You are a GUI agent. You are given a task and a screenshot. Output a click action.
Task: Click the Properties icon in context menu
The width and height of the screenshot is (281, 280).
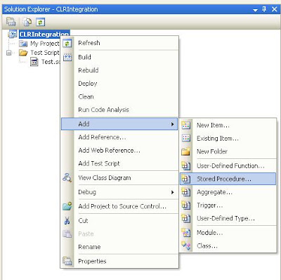click(x=67, y=261)
